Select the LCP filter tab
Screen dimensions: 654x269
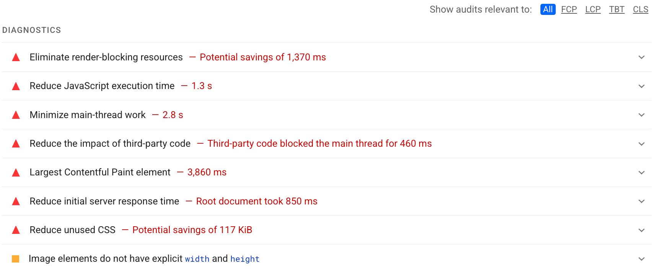pos(593,9)
